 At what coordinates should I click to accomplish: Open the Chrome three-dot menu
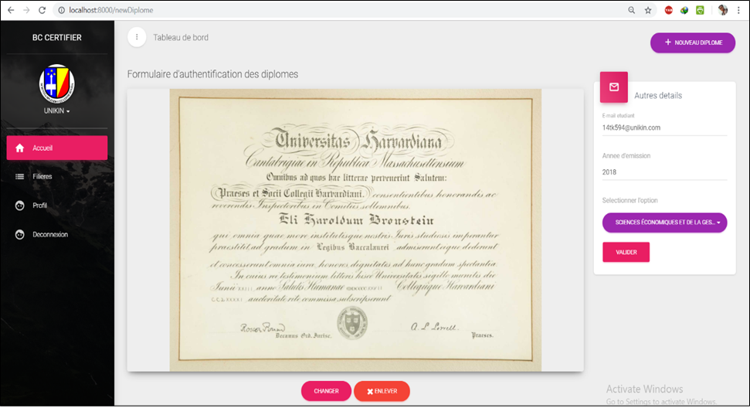click(740, 10)
